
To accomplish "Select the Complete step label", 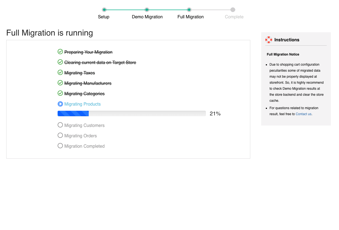I will point(234,17).
